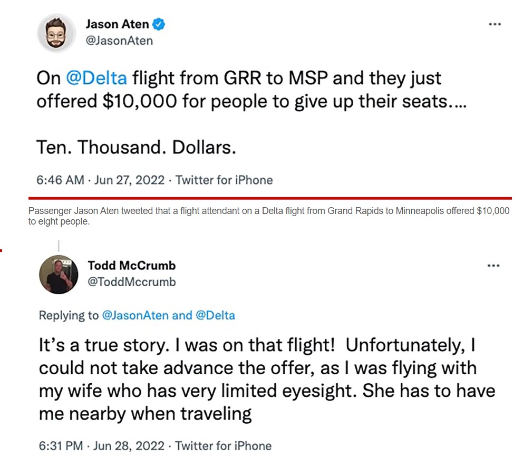This screenshot has height=457, width=523.
Task: Click the Jun 28, 2022 date
Action: 128,446
